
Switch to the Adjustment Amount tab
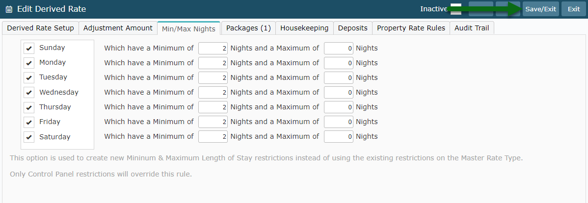pyautogui.click(x=118, y=28)
